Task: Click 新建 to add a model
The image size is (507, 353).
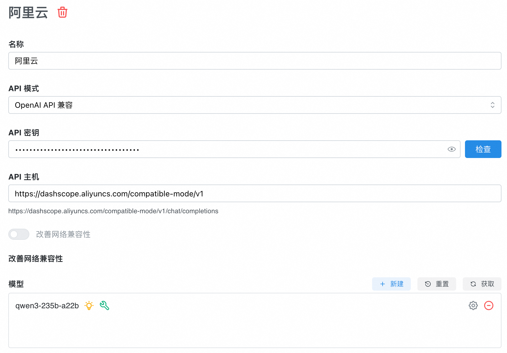Action: tap(391, 284)
